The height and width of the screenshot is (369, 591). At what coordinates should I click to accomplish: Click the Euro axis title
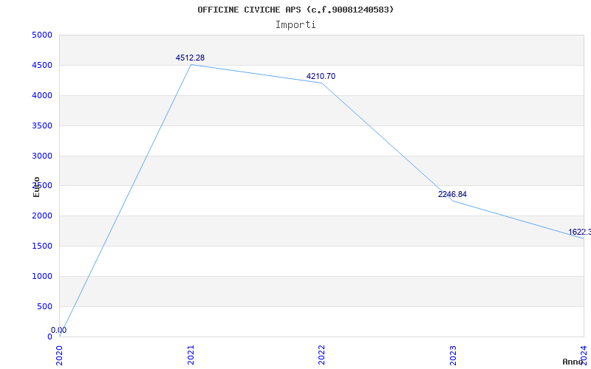[36, 187]
